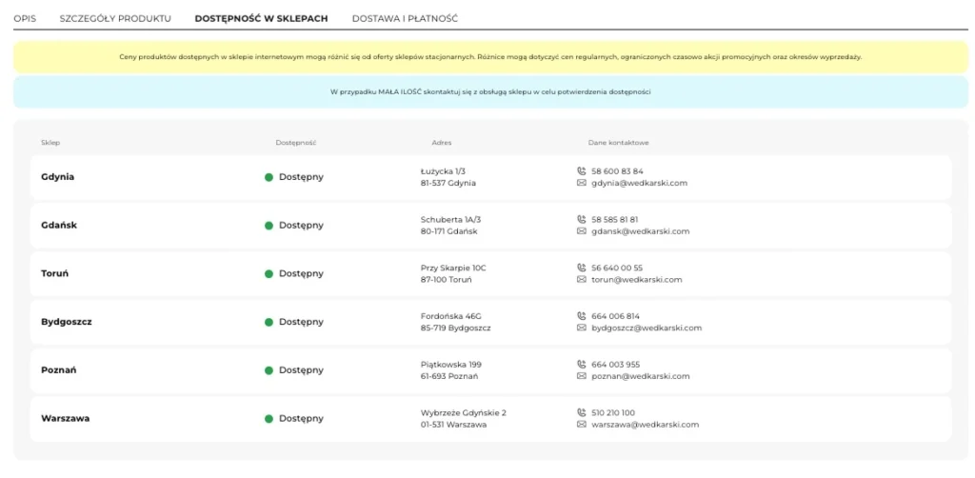Click the green status dot in Bydgoszcz row
Screen dimensions: 975x478
click(269, 322)
